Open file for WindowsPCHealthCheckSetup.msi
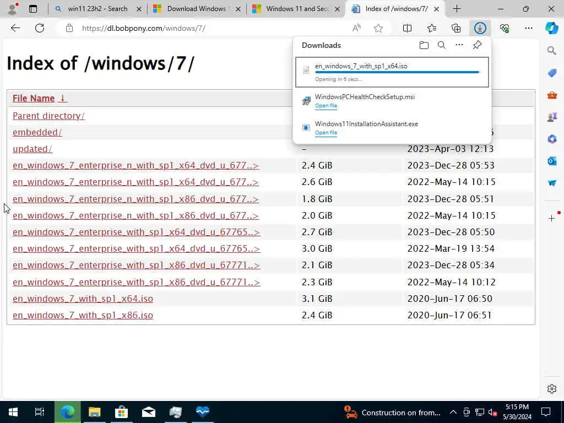Image resolution: width=564 pixels, height=423 pixels. coord(326,106)
